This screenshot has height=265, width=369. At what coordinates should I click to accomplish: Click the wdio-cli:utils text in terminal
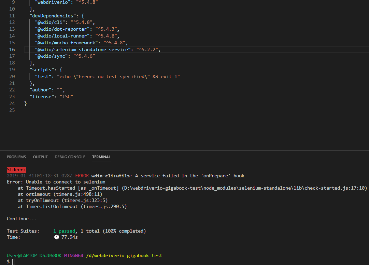pos(110,176)
